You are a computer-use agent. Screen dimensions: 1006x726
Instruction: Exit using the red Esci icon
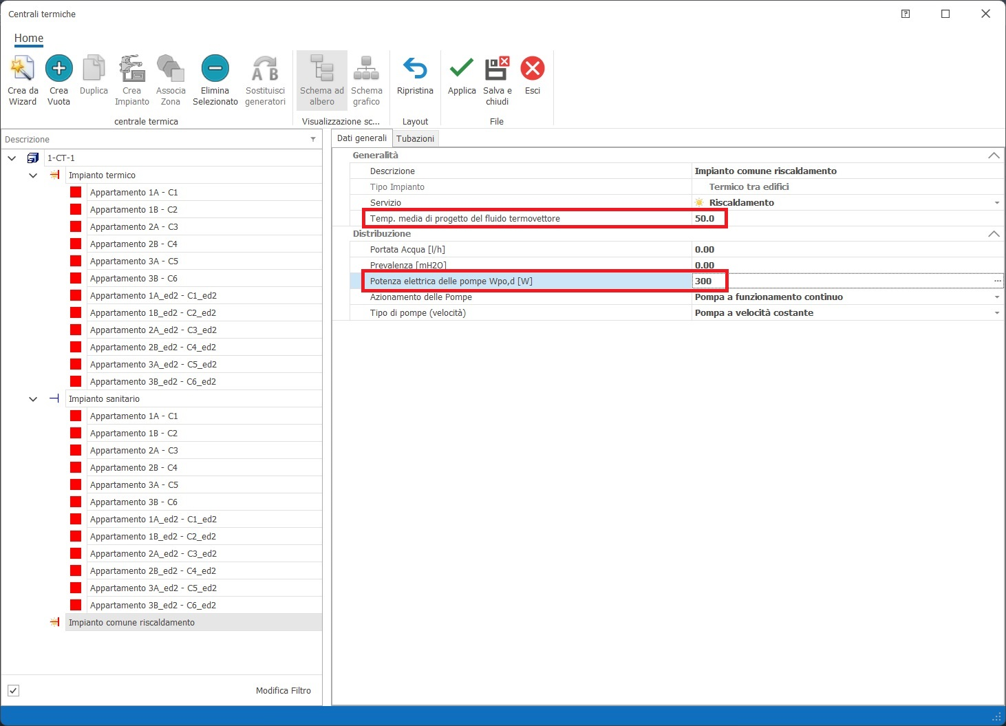coord(532,70)
